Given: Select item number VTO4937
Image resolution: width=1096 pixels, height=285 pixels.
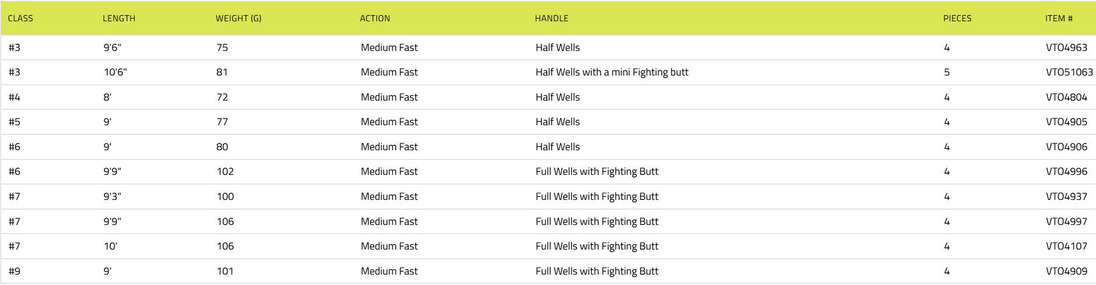Looking at the screenshot, I should click(x=1066, y=197).
